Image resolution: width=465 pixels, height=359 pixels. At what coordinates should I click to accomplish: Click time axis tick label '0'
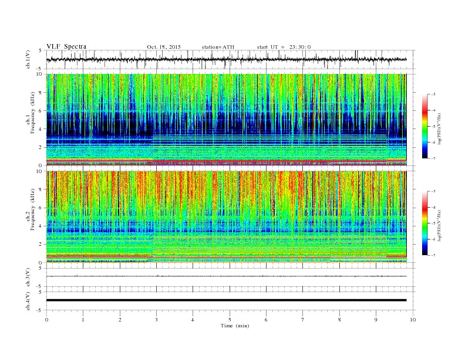point(46,320)
